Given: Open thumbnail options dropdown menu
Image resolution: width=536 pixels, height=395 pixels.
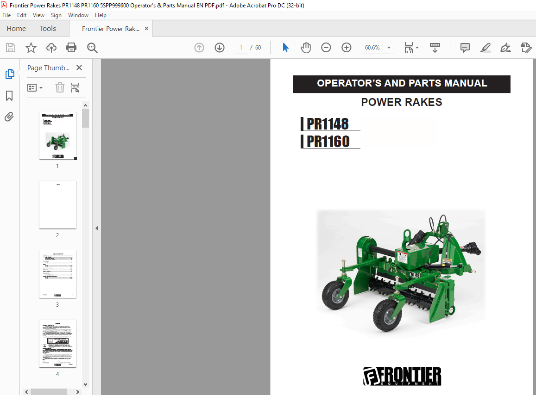Looking at the screenshot, I should pyautogui.click(x=35, y=88).
